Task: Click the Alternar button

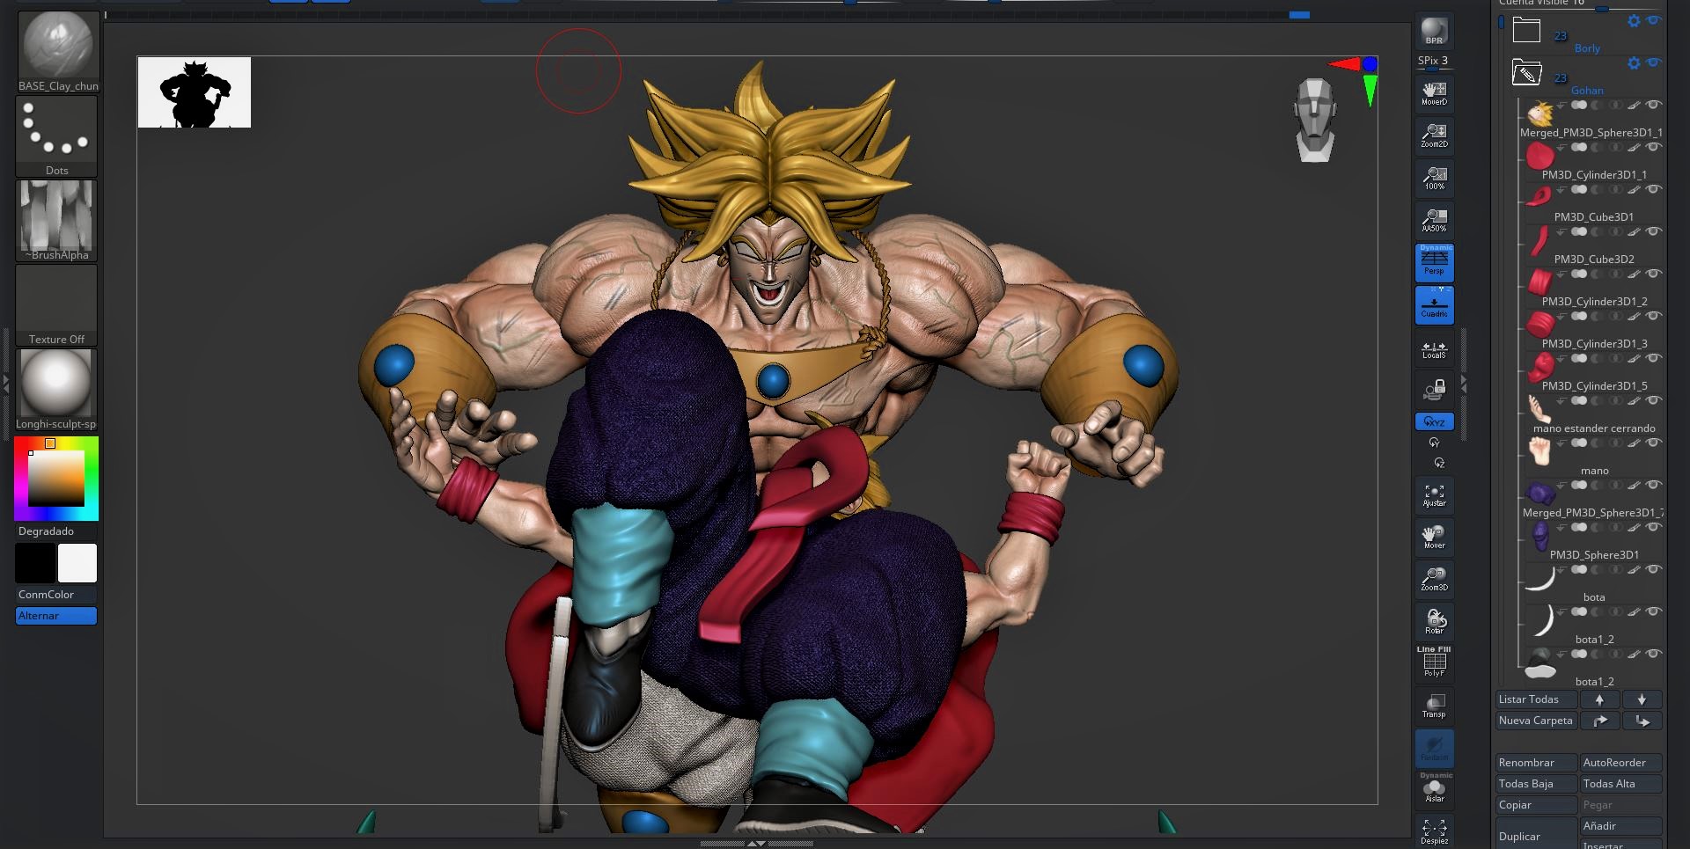Action: point(56,616)
